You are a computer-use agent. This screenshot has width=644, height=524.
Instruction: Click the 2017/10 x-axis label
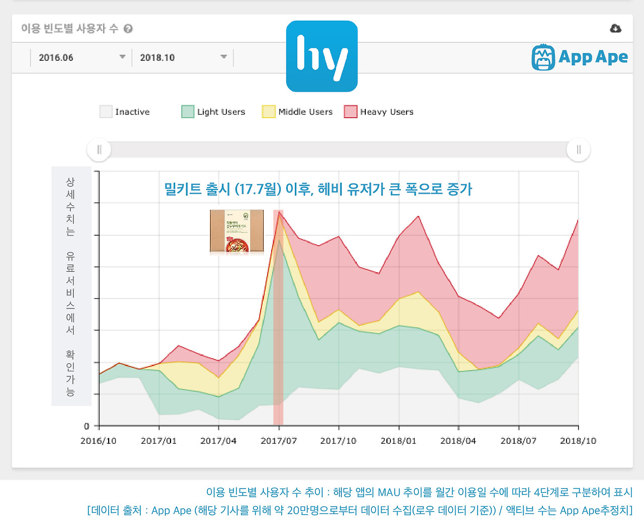[339, 441]
